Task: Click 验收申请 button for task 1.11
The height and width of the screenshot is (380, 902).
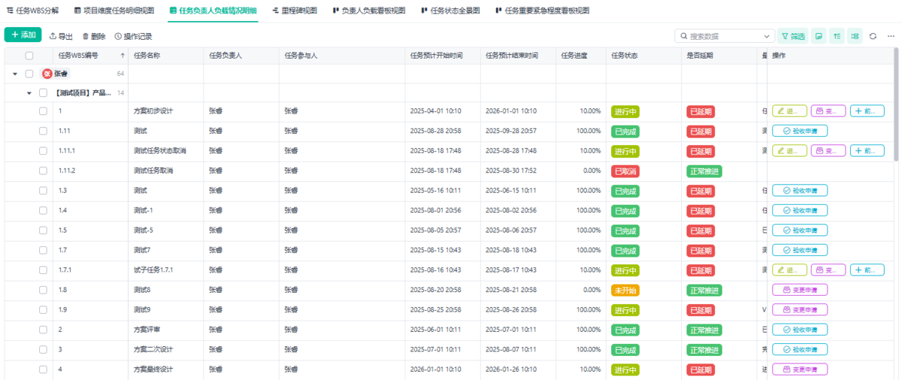Action: pyautogui.click(x=800, y=131)
